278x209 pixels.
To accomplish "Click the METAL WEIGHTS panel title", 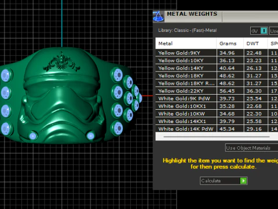I will (x=192, y=14).
